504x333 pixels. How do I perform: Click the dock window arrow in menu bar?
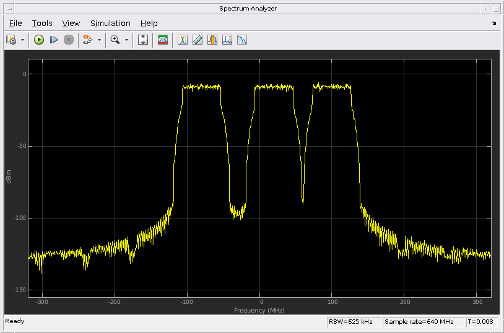pyautogui.click(x=493, y=23)
